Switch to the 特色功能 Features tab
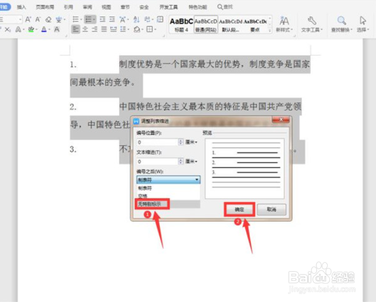 (x=198, y=7)
